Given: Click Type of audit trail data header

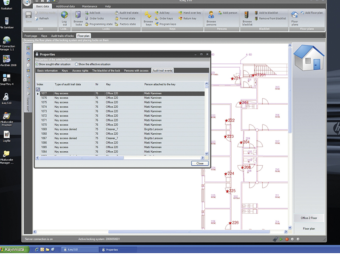Looking at the screenshot, I should point(68,84).
